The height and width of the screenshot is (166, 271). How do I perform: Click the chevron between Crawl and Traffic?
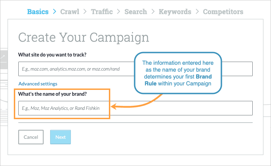[x=85, y=12]
